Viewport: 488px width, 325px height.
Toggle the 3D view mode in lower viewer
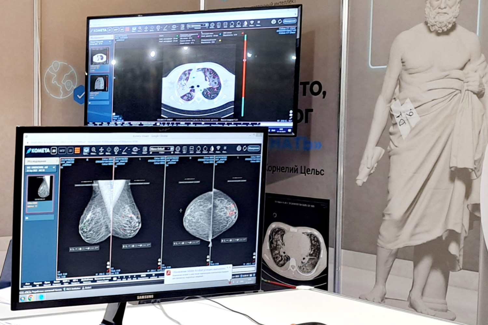click(x=70, y=151)
